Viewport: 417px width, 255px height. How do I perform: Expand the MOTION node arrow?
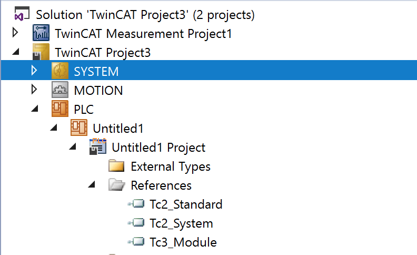pos(34,90)
